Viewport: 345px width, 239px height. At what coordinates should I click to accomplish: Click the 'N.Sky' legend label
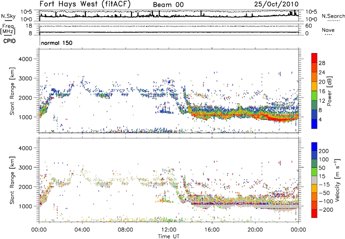click(x=8, y=16)
